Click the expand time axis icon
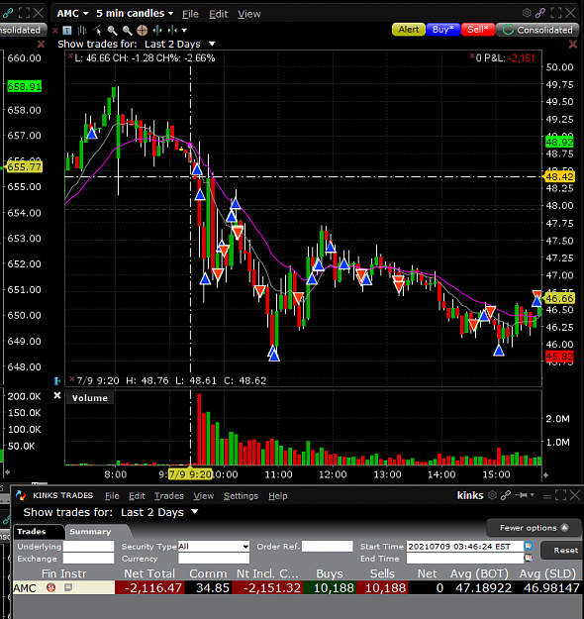Image resolution: width=584 pixels, height=619 pixels. (x=172, y=30)
